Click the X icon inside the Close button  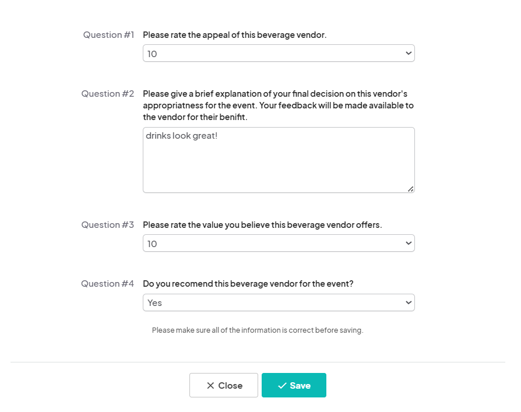point(210,385)
